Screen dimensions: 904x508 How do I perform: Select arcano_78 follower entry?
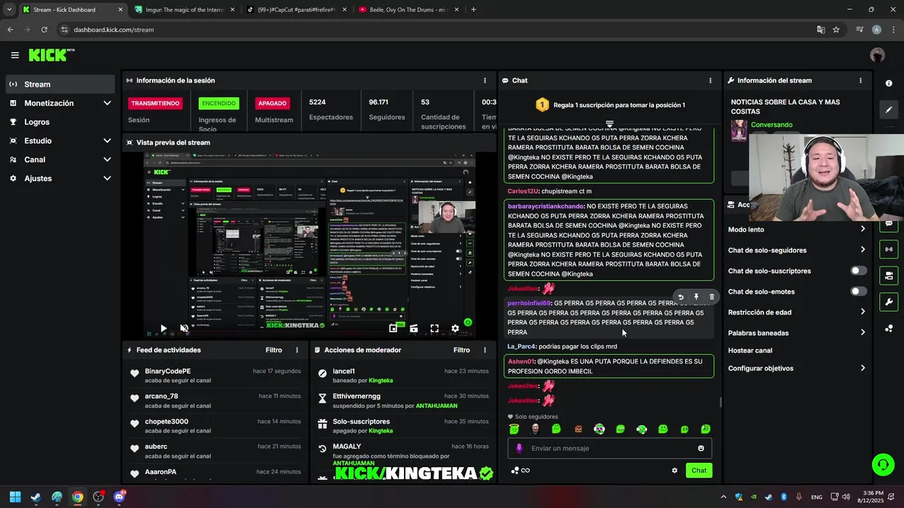click(215, 401)
